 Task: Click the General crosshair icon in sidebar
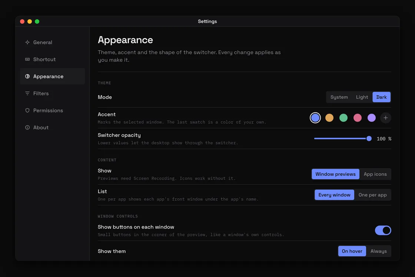[27, 42]
